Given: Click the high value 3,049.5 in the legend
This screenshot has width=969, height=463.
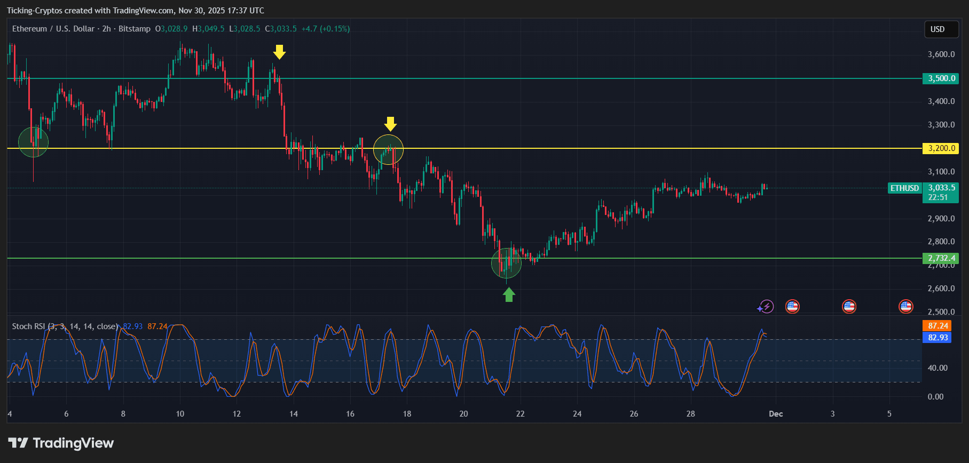Looking at the screenshot, I should coord(211,29).
